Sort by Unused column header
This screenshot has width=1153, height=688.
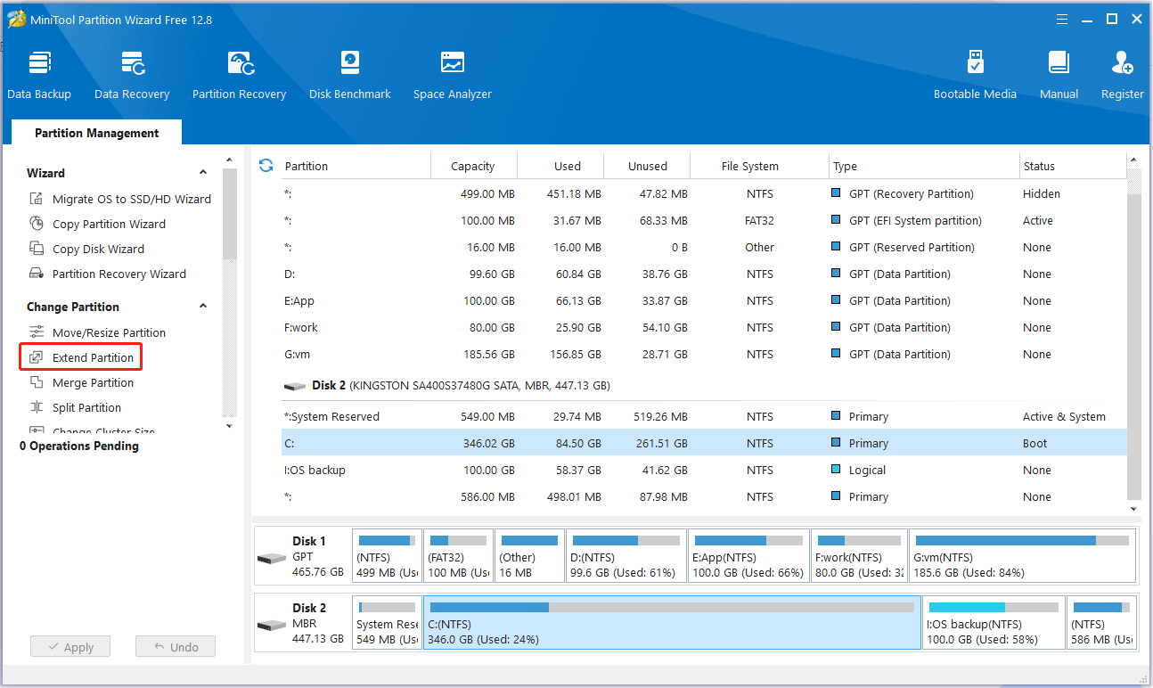tap(647, 166)
